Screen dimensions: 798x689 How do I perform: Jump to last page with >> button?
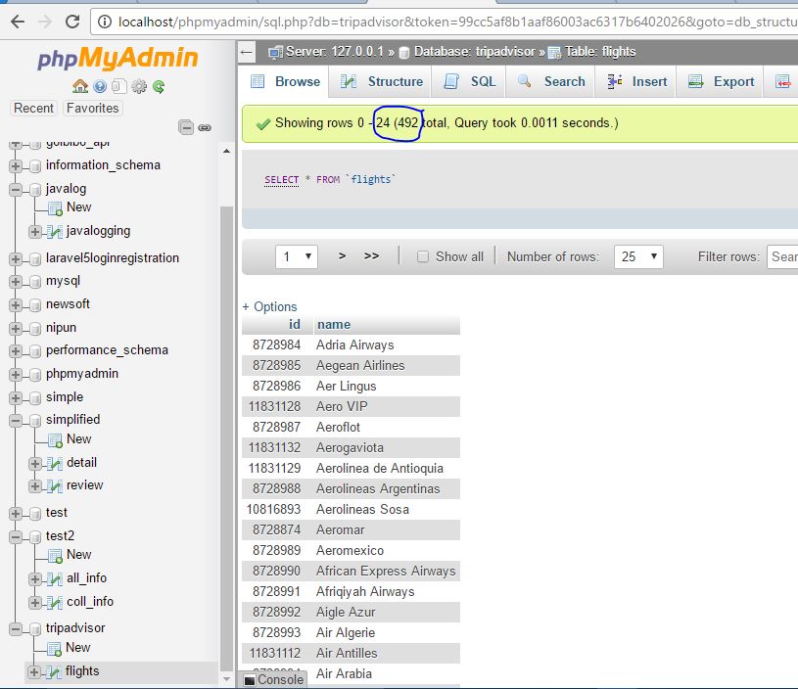[371, 256]
